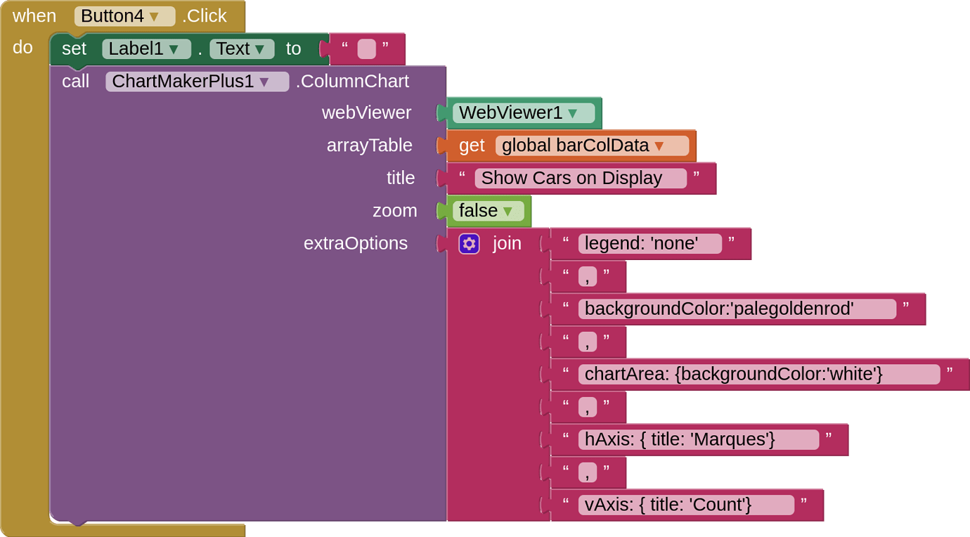Toggle the false boolean dropdown for zoom

click(488, 211)
